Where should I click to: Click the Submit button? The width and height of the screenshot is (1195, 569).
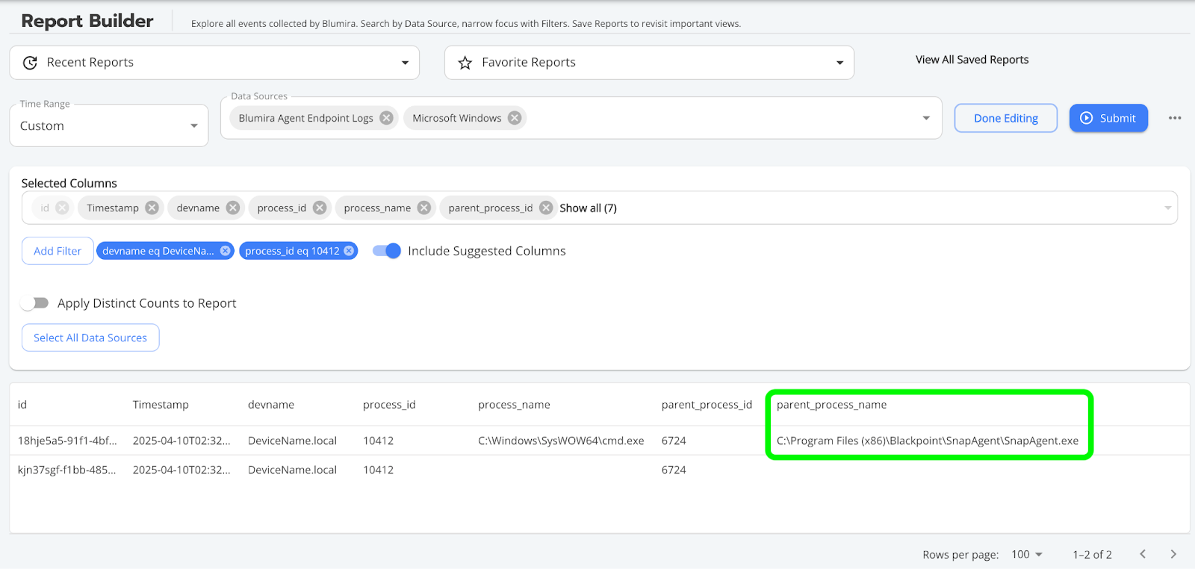[1108, 118]
